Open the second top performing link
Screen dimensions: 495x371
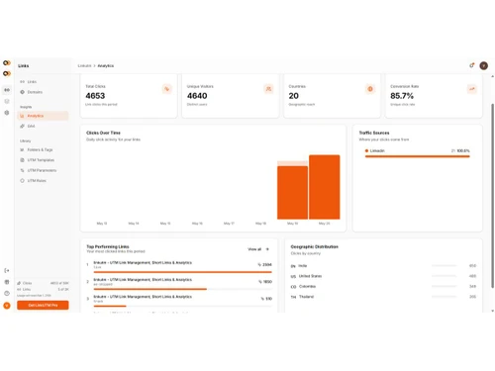[x=143, y=280]
